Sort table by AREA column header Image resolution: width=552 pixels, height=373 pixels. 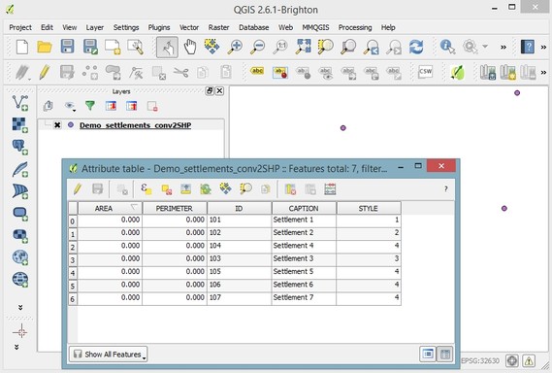tap(110, 208)
